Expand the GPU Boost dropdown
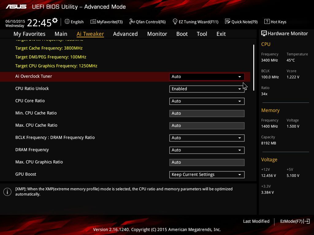The width and height of the screenshot is (314, 235). click(x=207, y=175)
